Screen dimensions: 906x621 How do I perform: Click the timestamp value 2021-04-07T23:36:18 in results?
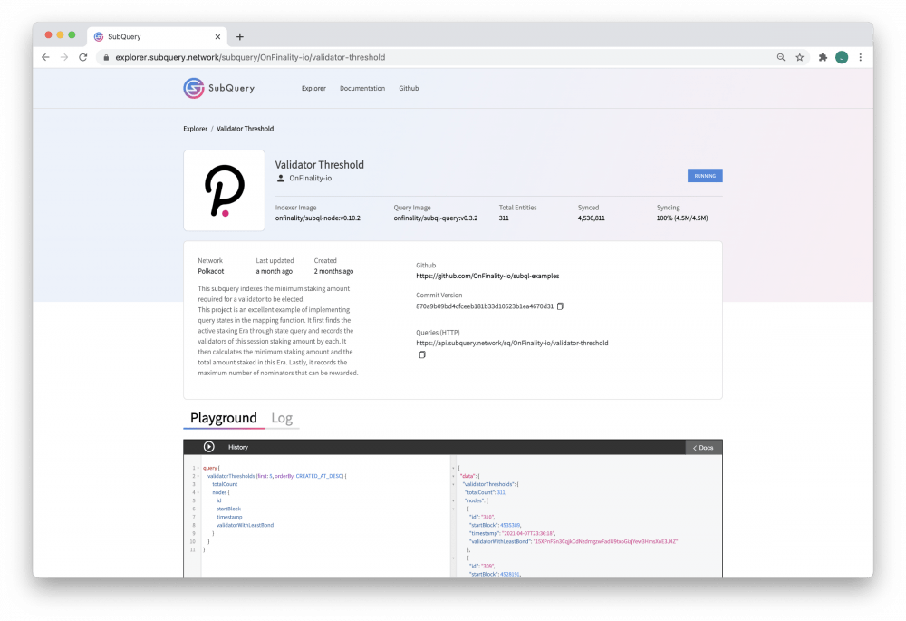(529, 533)
